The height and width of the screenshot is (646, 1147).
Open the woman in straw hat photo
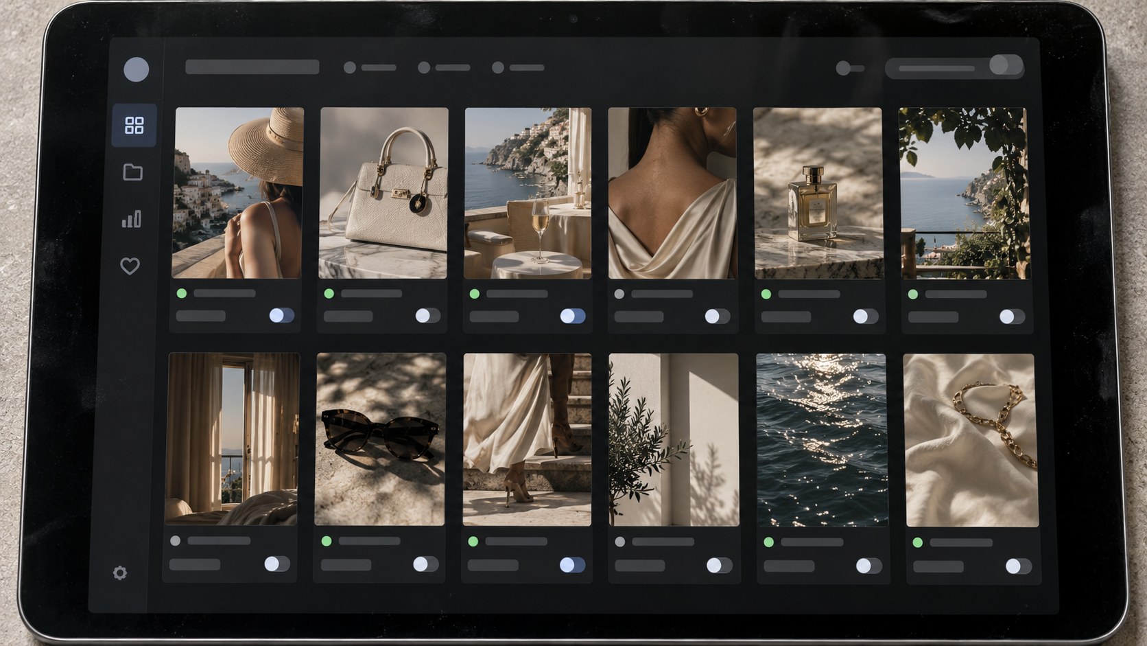click(237, 193)
